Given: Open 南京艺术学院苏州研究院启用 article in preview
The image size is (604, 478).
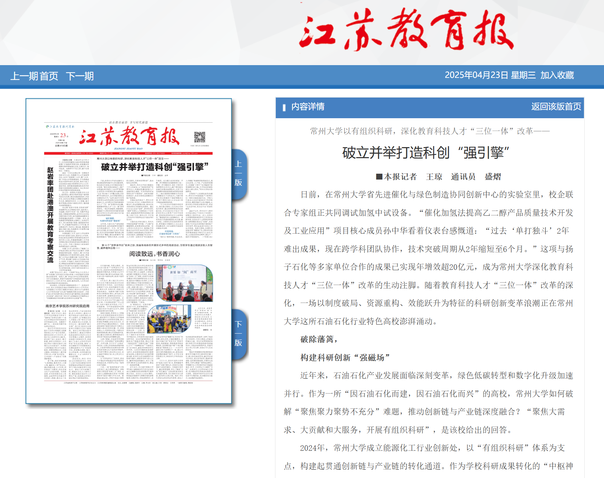Looking at the screenshot, I should point(67,306).
